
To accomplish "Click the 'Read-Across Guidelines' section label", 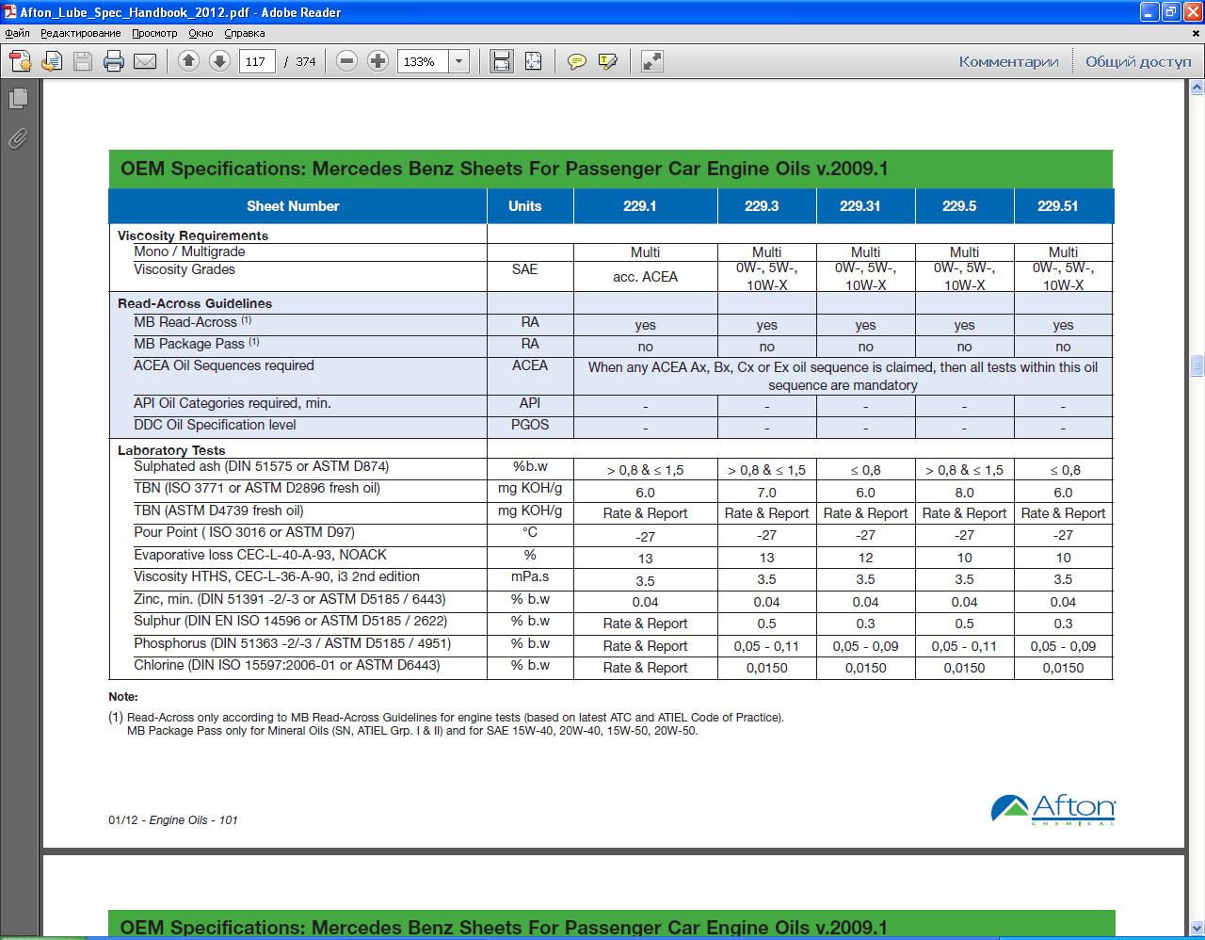I will [x=195, y=303].
